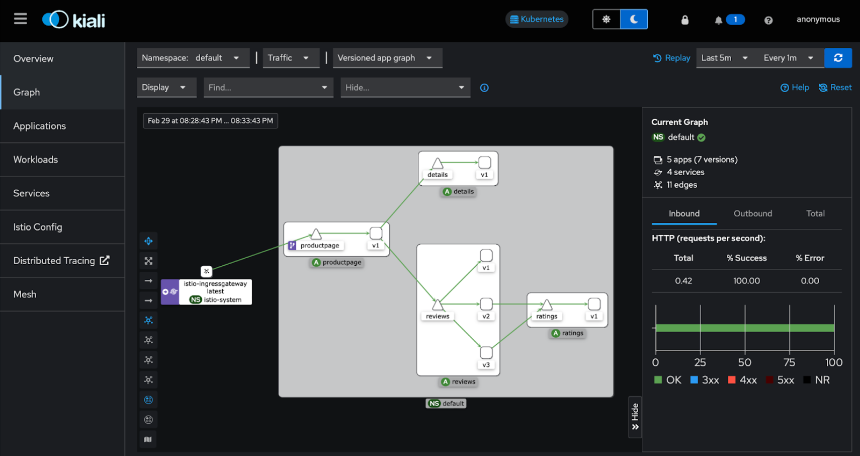Collapse the side panel with Hide
Screen dimensions: 860x456
[x=635, y=417]
